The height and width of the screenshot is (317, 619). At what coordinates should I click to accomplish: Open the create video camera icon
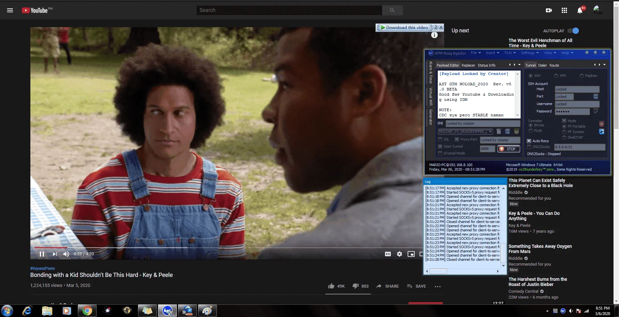(549, 10)
